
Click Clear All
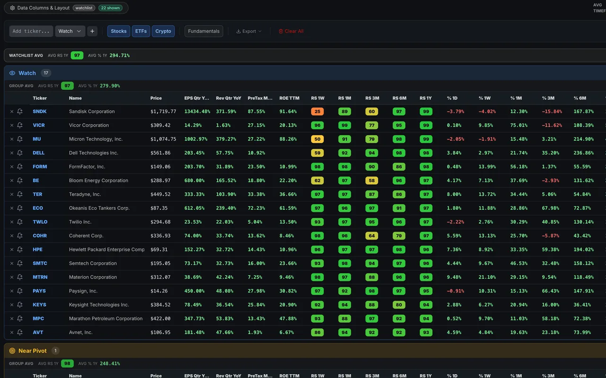click(x=291, y=31)
